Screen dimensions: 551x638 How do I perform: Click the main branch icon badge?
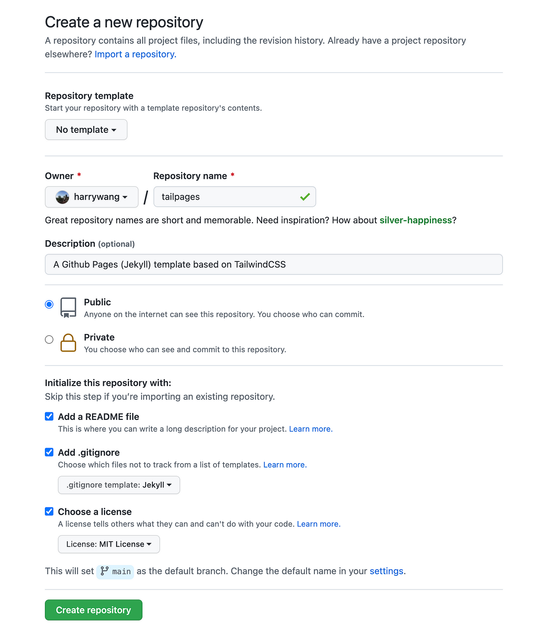tap(115, 571)
